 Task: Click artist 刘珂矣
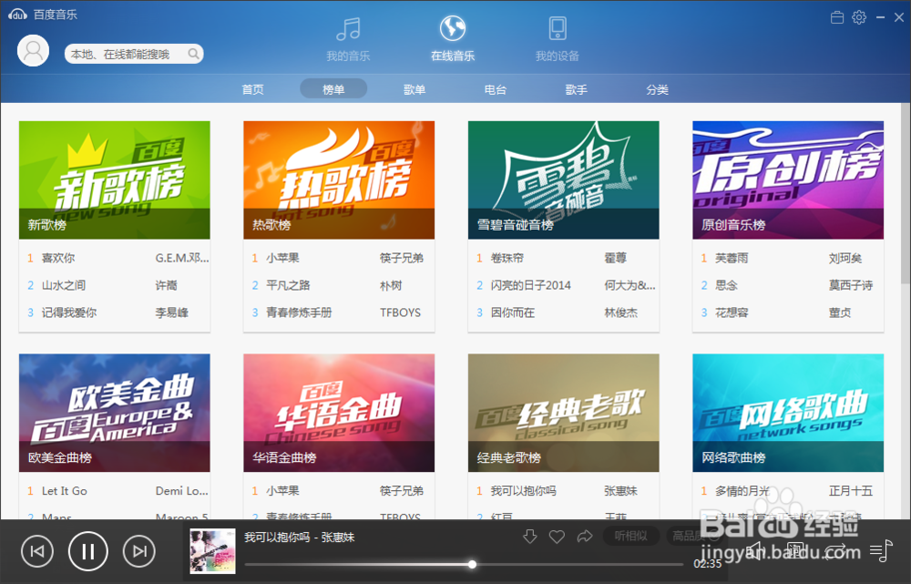845,258
